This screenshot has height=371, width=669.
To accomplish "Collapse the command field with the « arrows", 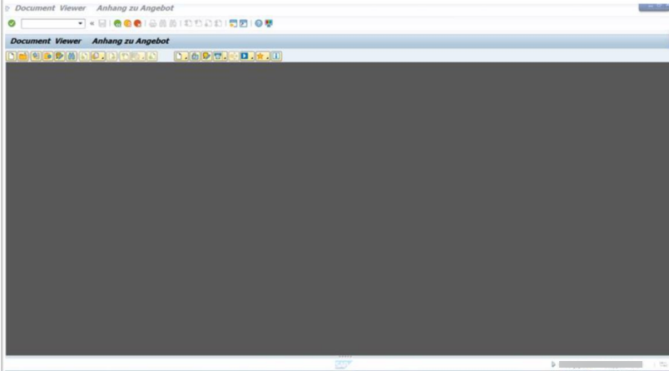I will pyautogui.click(x=92, y=23).
